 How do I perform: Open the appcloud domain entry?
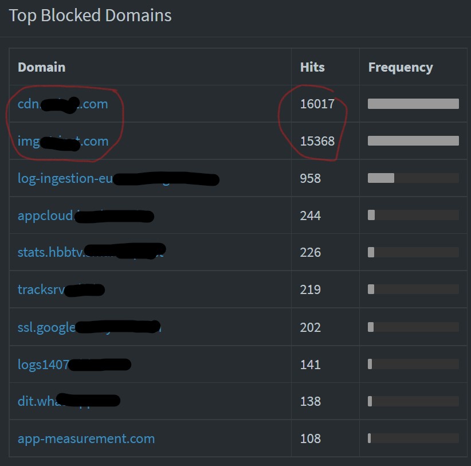click(86, 216)
